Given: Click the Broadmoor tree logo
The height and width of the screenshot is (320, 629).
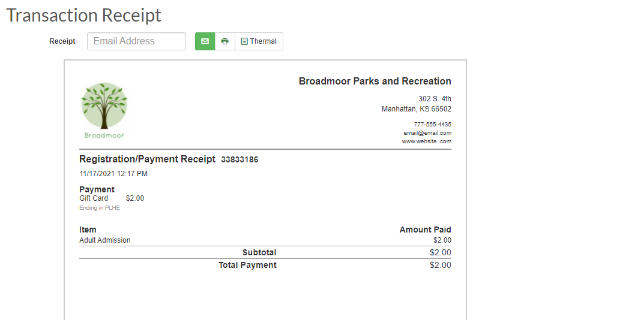Looking at the screenshot, I should point(104,110).
